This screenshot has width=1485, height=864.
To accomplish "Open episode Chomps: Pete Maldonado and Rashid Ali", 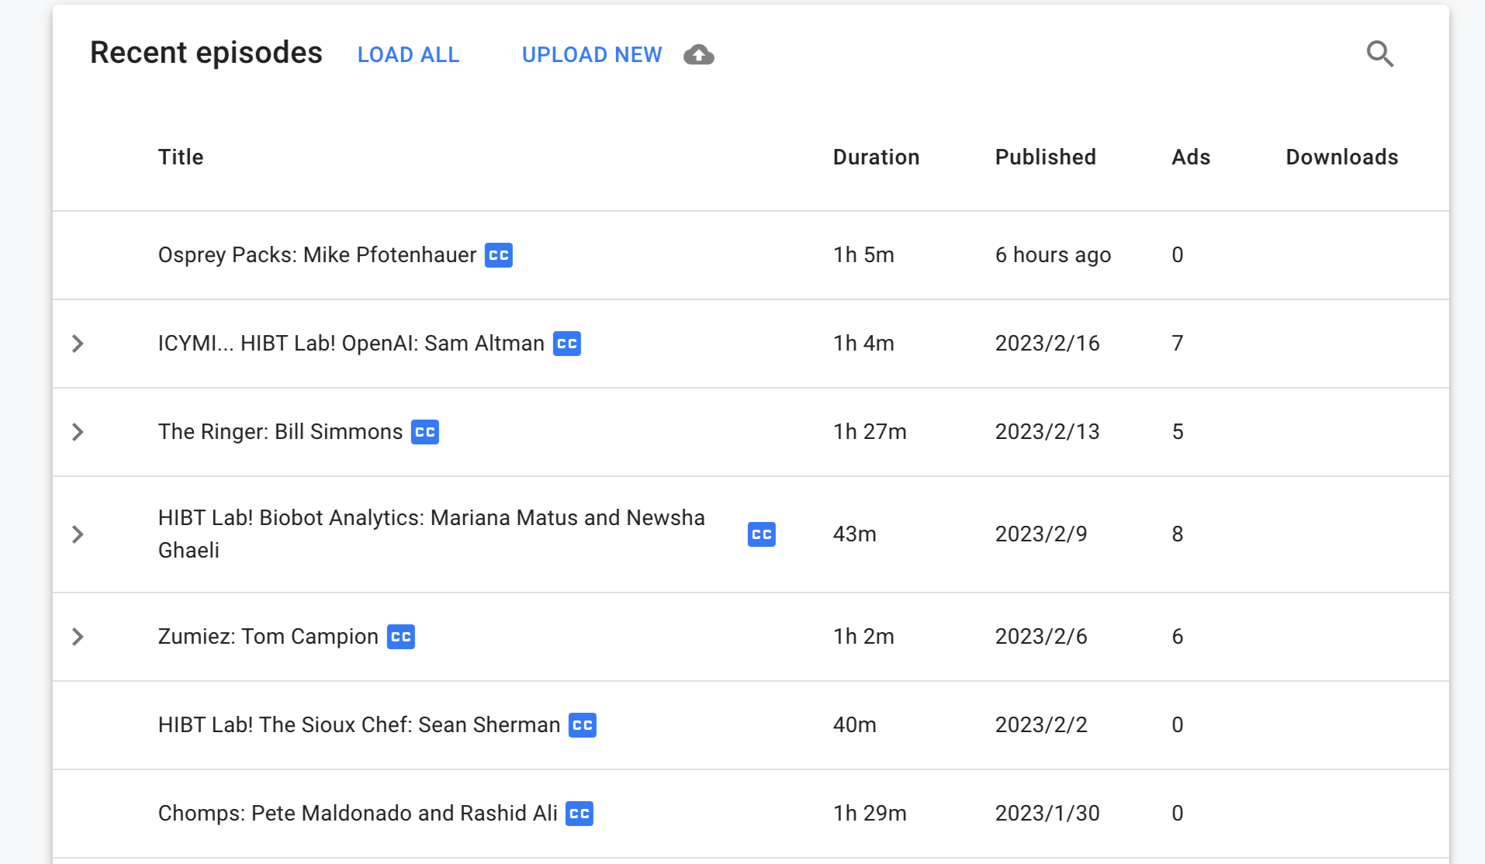I will pyautogui.click(x=358, y=814).
